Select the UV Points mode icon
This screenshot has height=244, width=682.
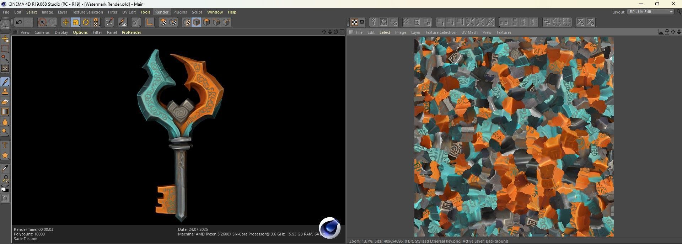click(173, 22)
